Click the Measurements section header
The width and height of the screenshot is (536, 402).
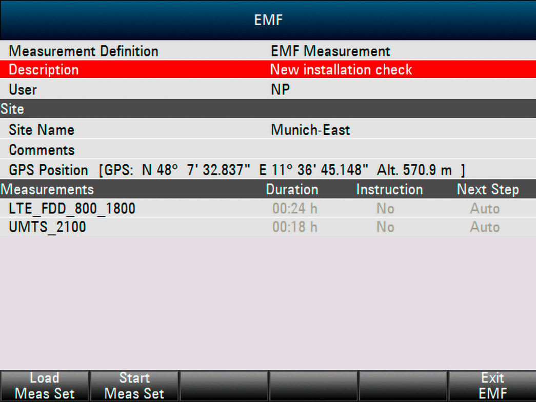47,189
